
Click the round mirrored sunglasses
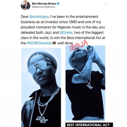click(39, 67)
